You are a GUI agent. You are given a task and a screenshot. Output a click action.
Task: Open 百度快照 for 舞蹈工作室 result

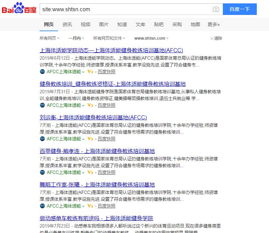coord(107,206)
